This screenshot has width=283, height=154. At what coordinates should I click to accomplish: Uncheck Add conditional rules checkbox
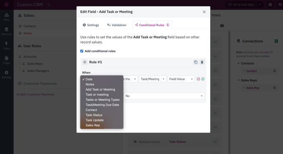[x=82, y=51]
